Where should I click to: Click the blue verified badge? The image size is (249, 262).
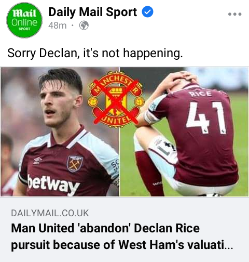[147, 12]
